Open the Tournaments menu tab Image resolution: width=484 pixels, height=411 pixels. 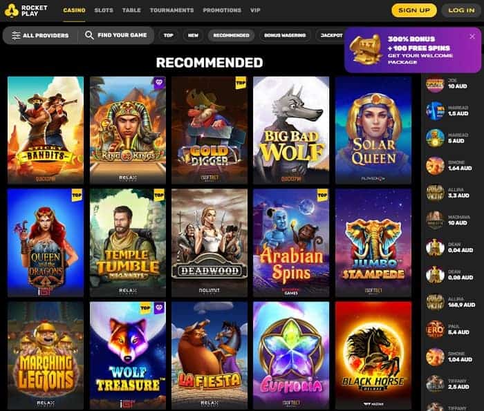tap(172, 10)
